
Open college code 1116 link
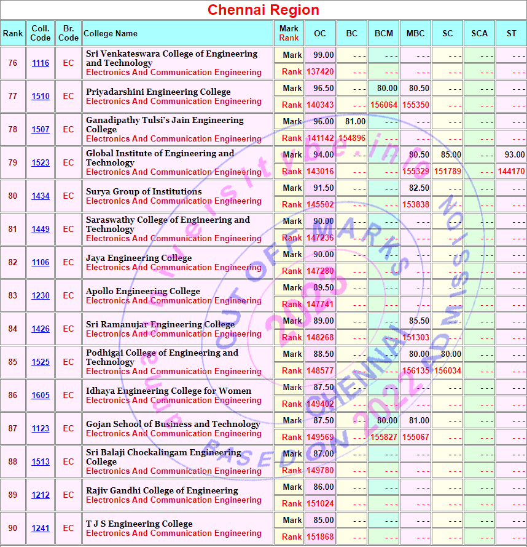point(41,63)
